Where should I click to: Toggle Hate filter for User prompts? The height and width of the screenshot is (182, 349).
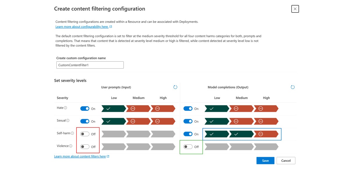(85, 108)
